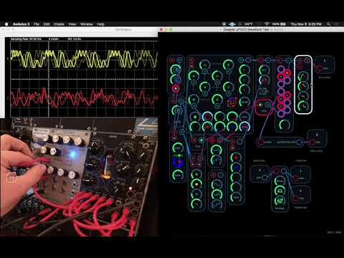Viewport: 344px width, 258px height.
Task: Click the Audulus 3 application menu
Action: [x=21, y=24]
